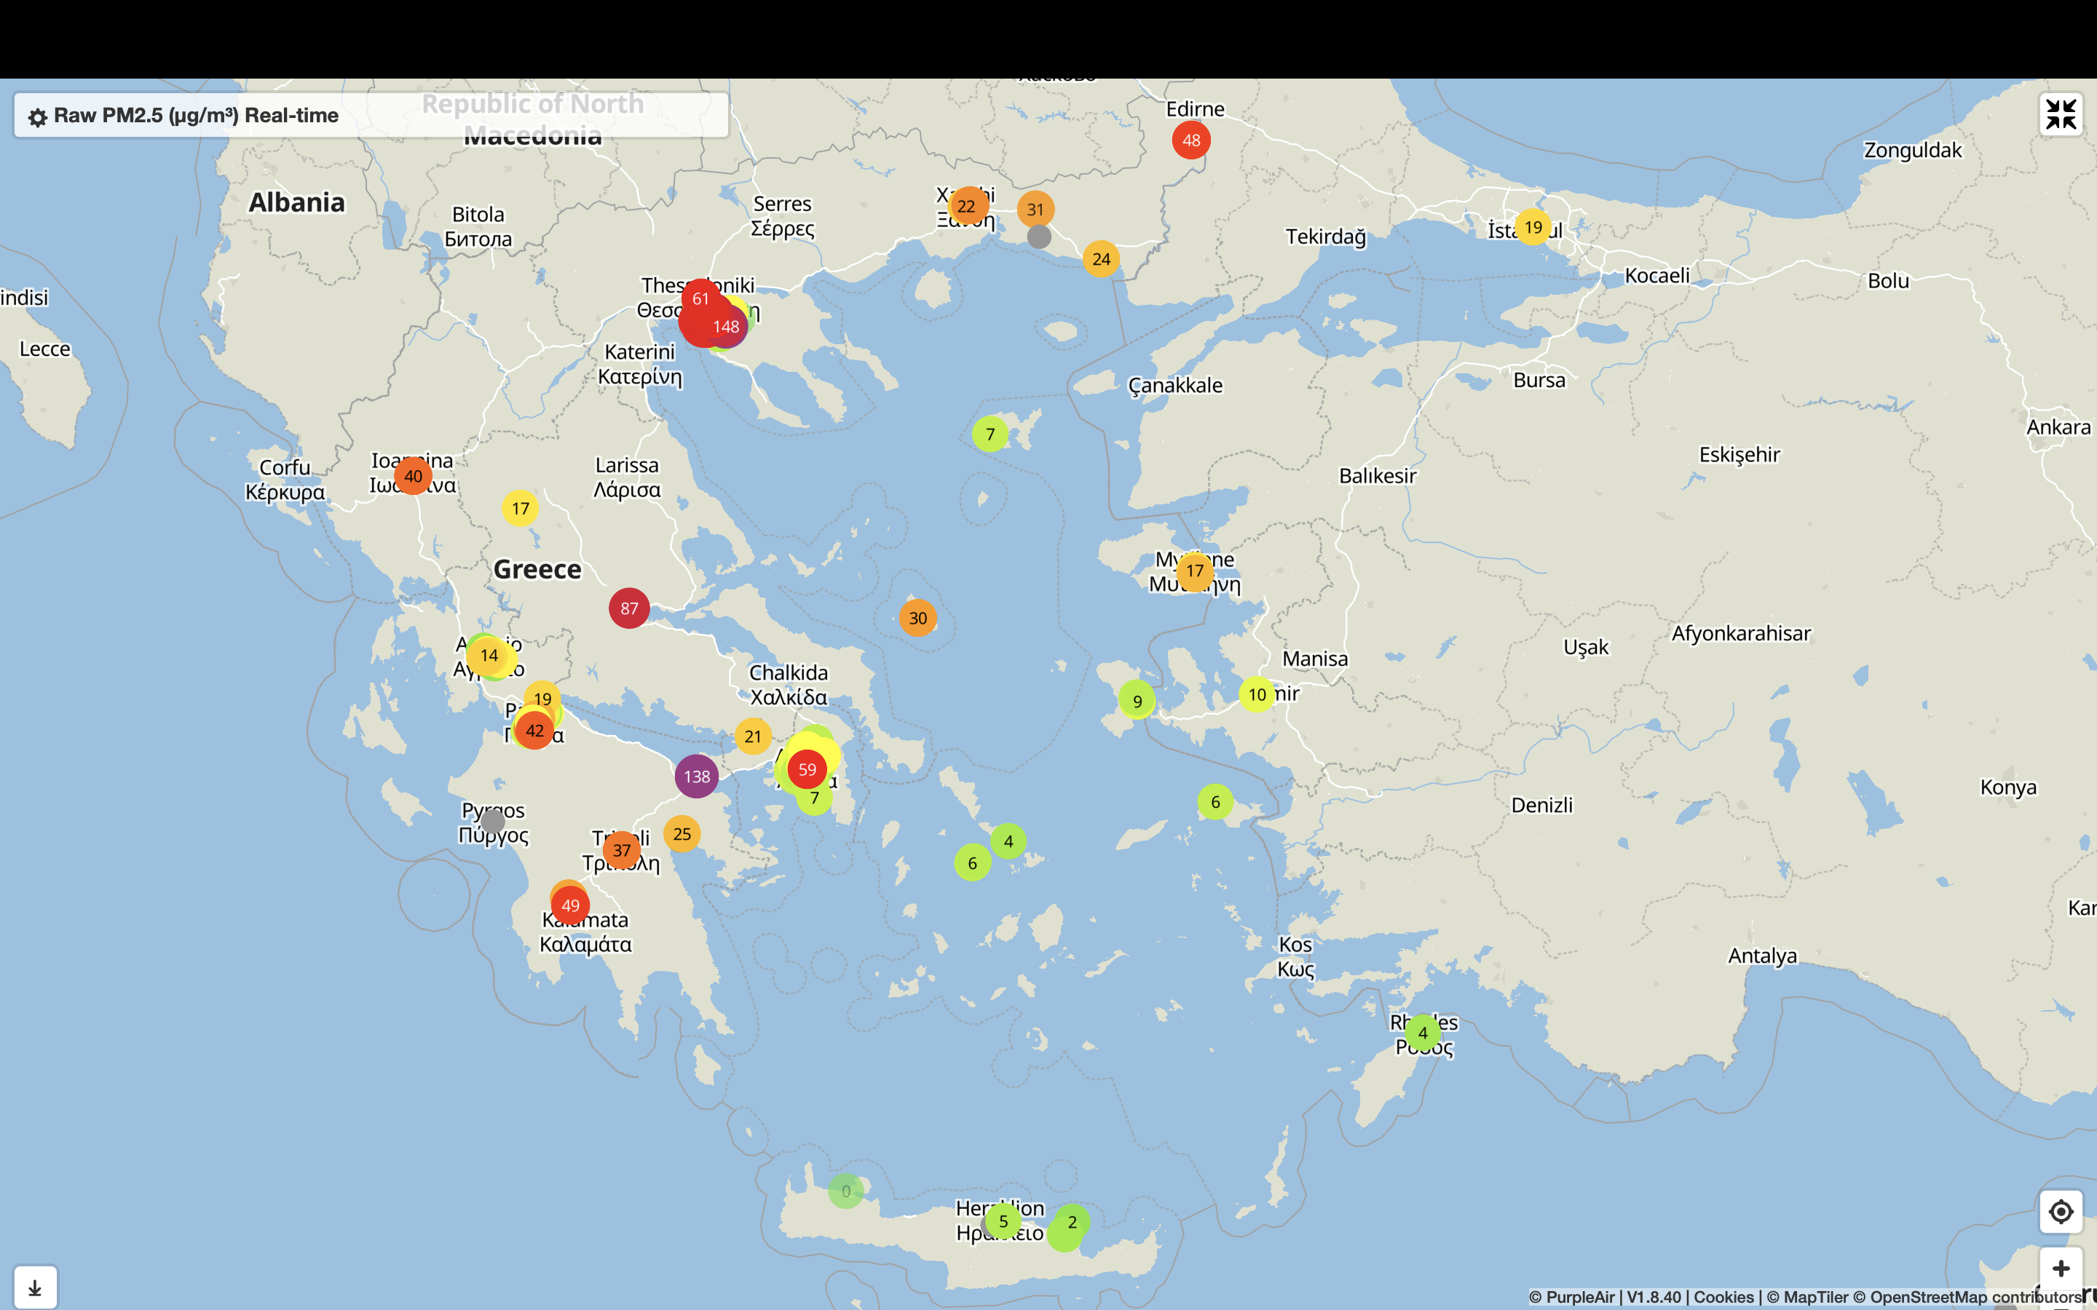Viewport: 2097px width, 1310px height.
Task: Center map on my location
Action: click(2061, 1210)
